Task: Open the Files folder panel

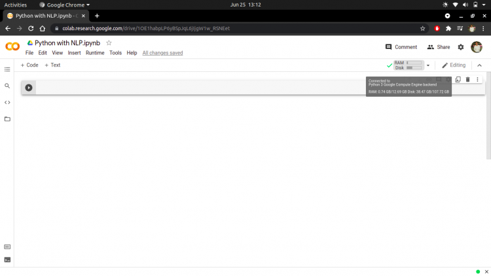Action: click(x=7, y=119)
